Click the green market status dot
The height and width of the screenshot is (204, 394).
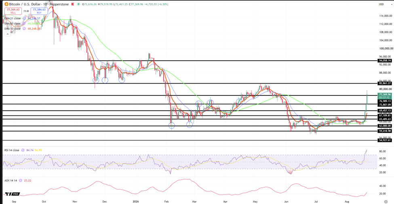pyautogui.click(x=79, y=4)
